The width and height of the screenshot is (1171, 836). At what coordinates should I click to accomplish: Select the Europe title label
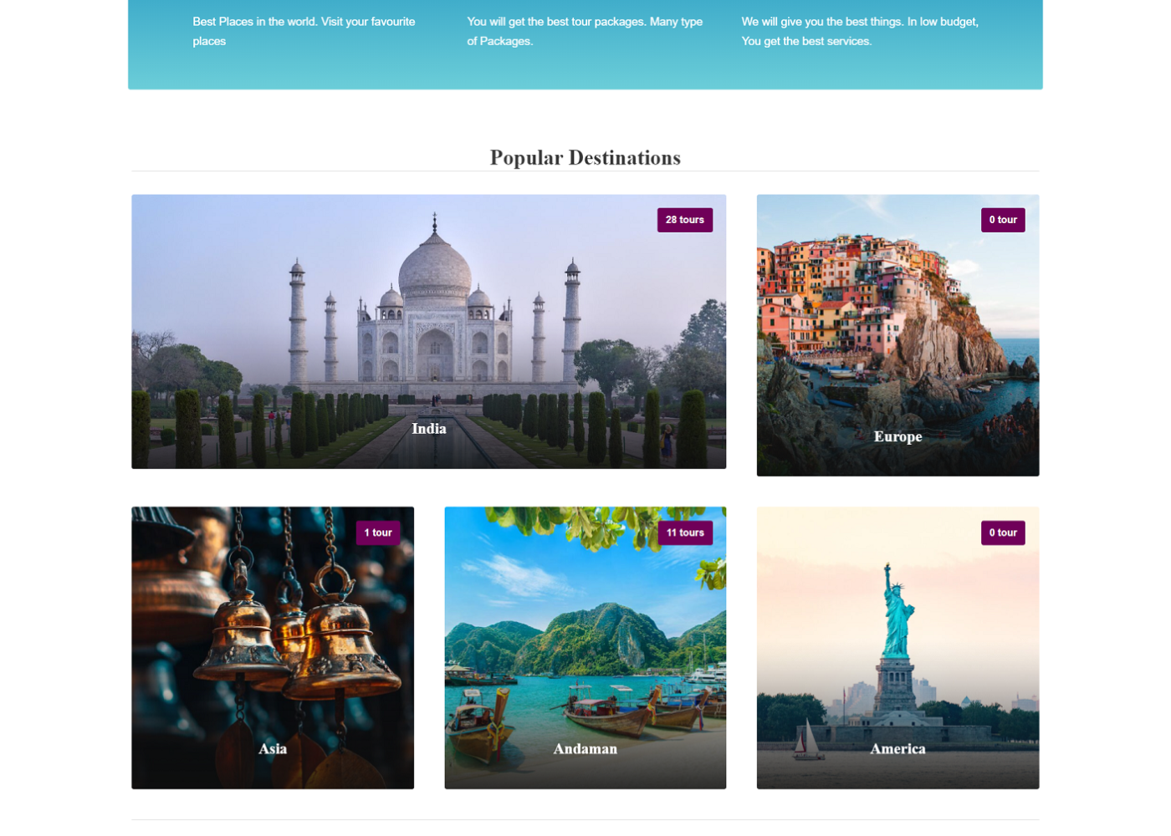click(x=897, y=436)
